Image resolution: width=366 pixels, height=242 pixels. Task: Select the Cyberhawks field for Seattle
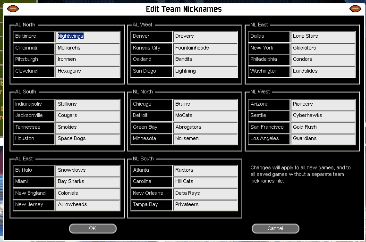[x=323, y=116]
